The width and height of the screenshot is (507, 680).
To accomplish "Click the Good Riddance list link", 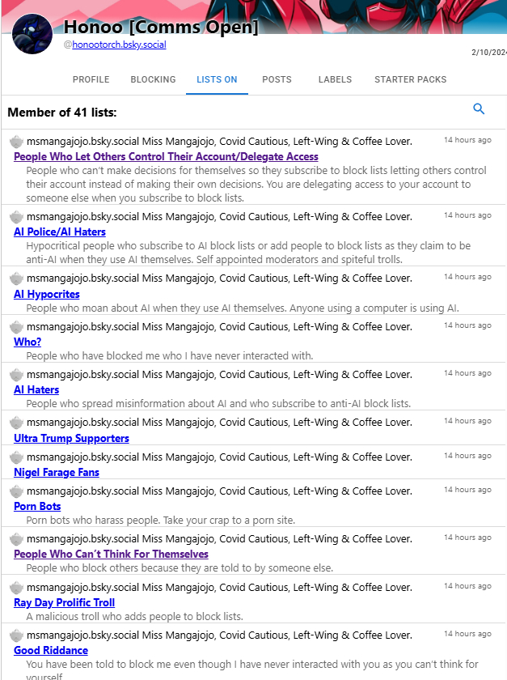I will pyautogui.click(x=51, y=651).
